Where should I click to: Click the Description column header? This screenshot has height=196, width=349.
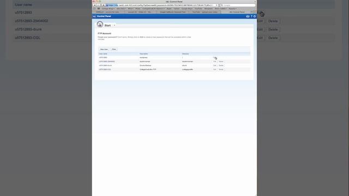click(144, 54)
